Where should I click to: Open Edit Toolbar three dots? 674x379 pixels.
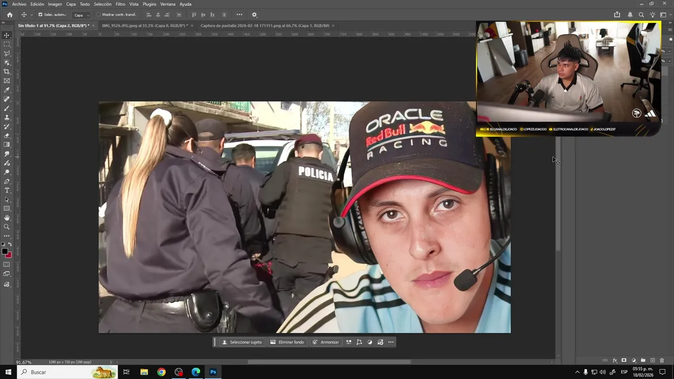click(x=7, y=236)
